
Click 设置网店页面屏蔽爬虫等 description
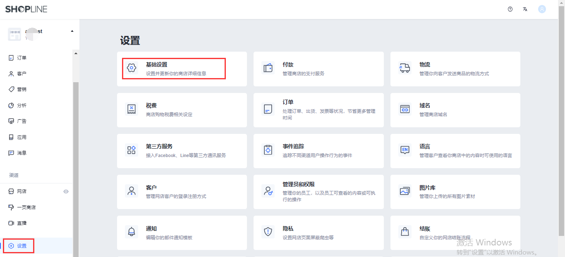pos(308,238)
